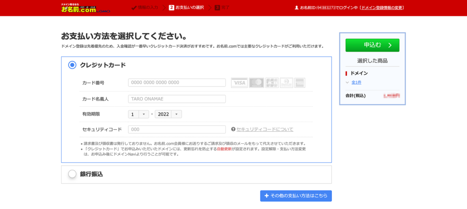Go to the 情報の入力 step
Screen dimensions: 467x209
click(145, 8)
